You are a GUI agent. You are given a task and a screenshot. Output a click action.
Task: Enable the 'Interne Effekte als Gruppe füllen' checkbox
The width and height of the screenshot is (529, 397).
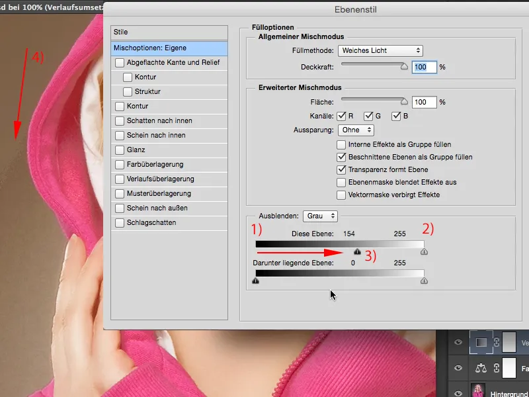(342, 146)
